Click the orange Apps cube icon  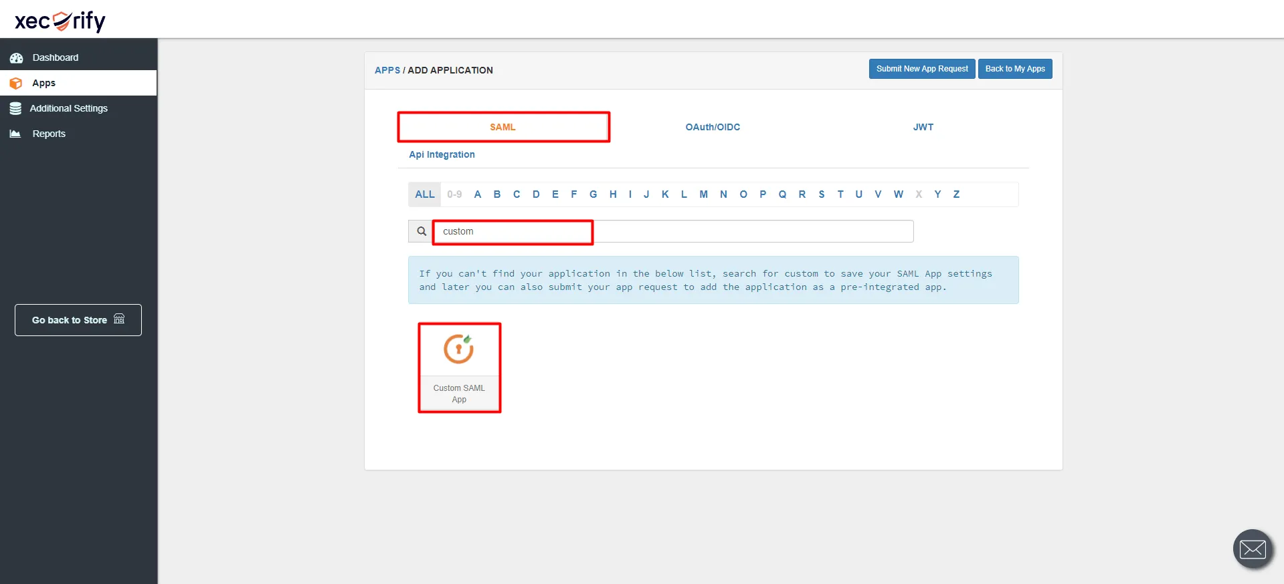(15, 84)
